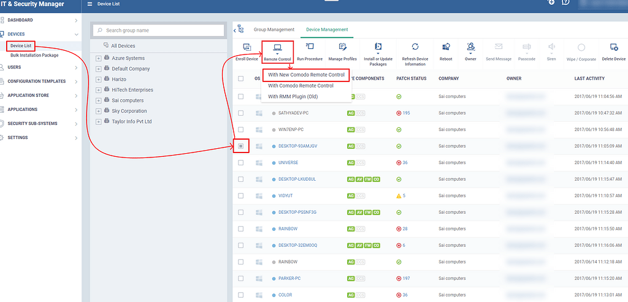
Task: Expand the Harizo group
Action: [x=99, y=80]
